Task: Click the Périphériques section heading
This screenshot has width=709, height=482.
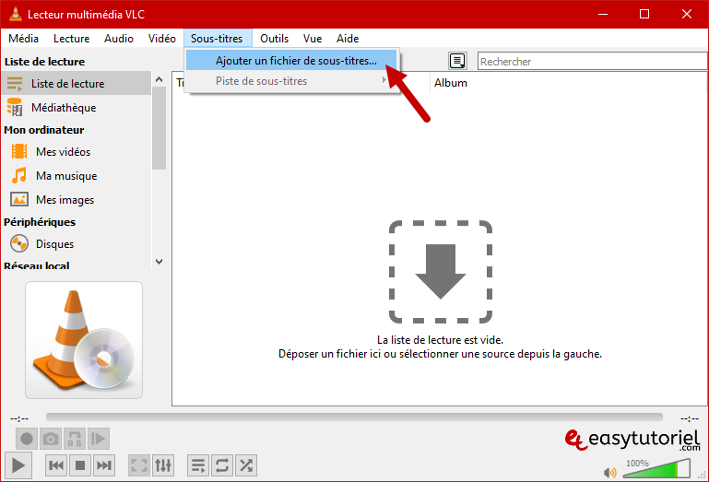Action: (40, 222)
